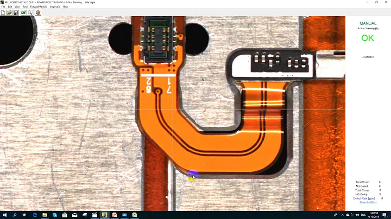Open the File menu

[x=3, y=7]
